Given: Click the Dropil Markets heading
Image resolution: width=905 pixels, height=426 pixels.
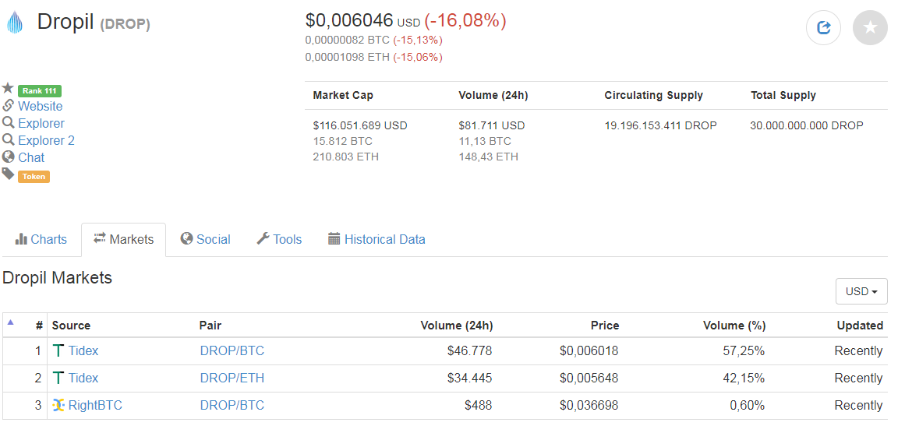Looking at the screenshot, I should (57, 278).
